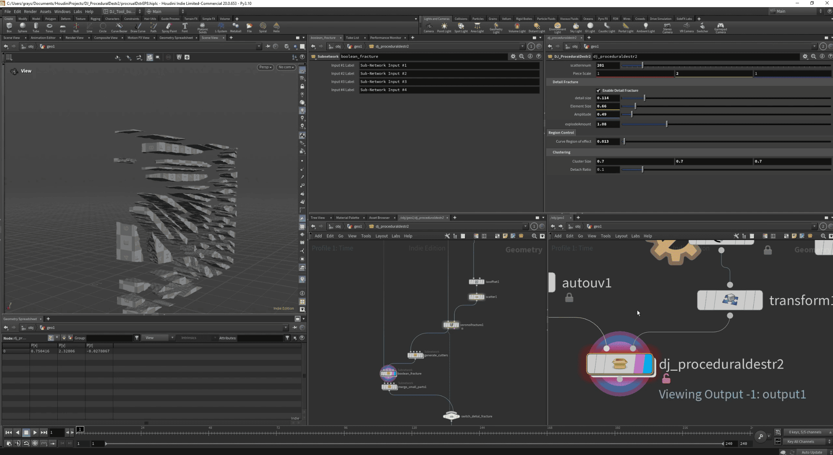
Task: Open the Windows menu
Action: click(x=62, y=11)
